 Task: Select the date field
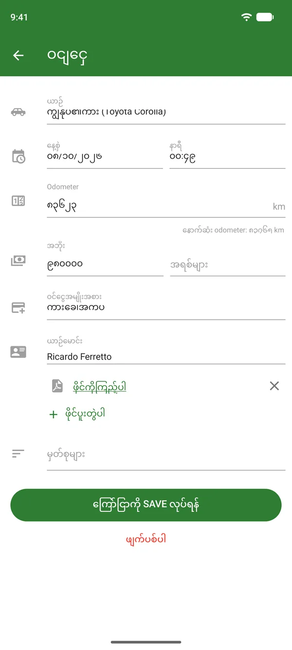(105, 155)
